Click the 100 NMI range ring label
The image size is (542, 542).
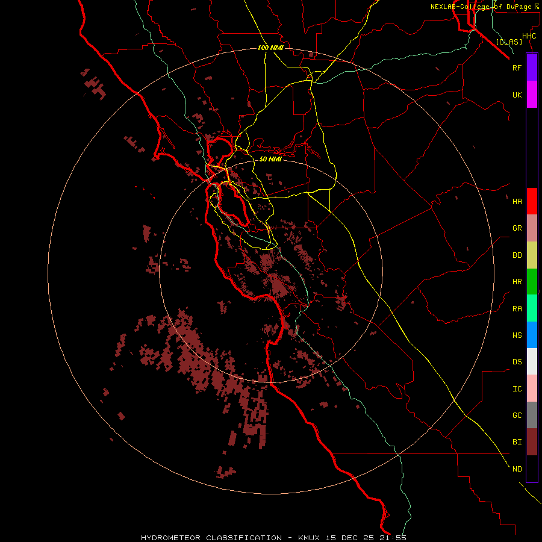click(270, 48)
